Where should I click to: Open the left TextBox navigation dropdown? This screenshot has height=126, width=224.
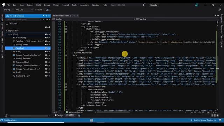click(134, 19)
